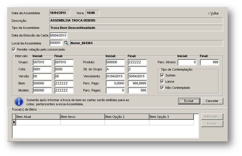
Task: Focus the Grupo Final field
Action: [x=64, y=62]
